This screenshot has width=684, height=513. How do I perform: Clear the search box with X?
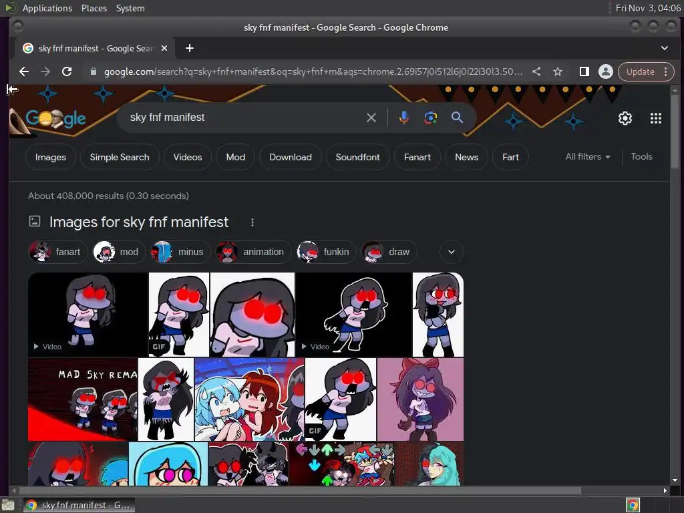tap(371, 118)
